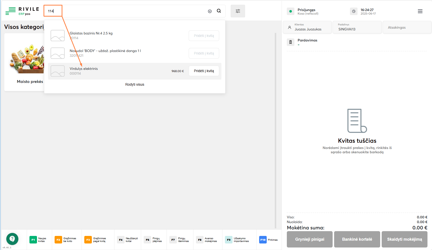Click the Pardavimas bookmark icon
The image size is (432, 250).
290,42
